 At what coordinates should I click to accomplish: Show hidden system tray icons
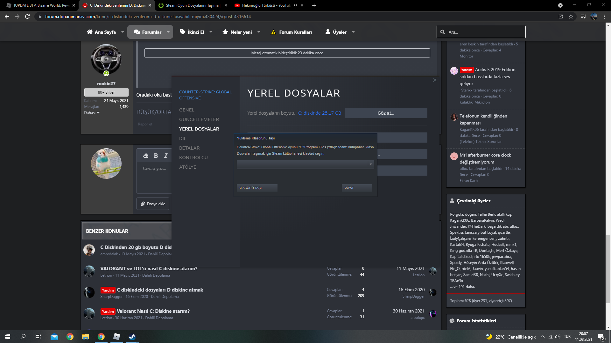click(543, 337)
